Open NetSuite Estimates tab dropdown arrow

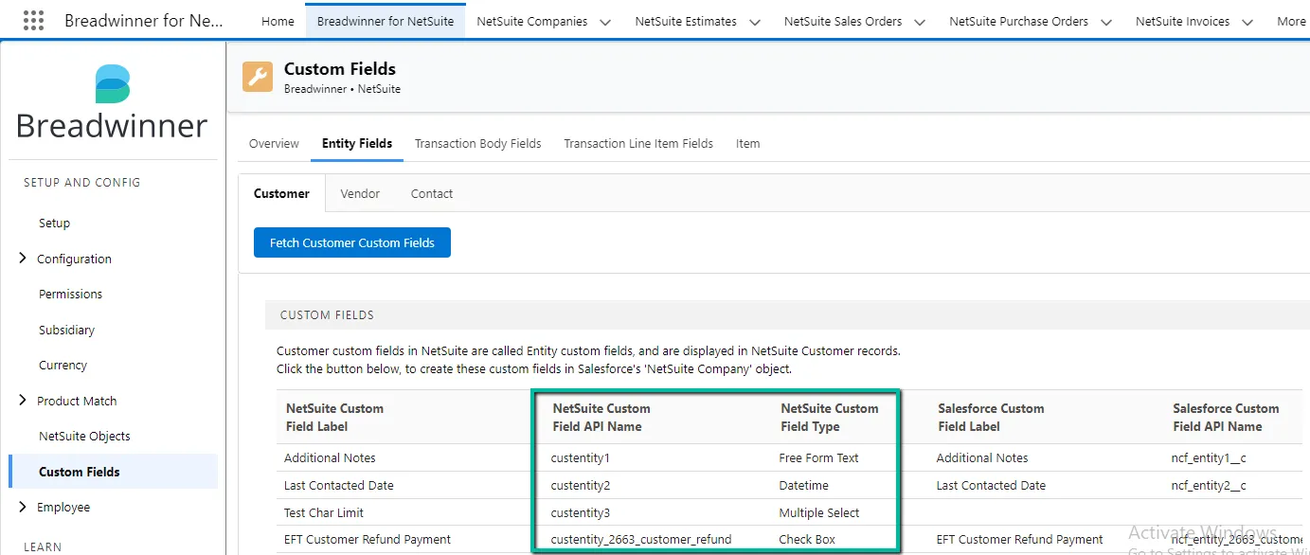[x=755, y=22]
